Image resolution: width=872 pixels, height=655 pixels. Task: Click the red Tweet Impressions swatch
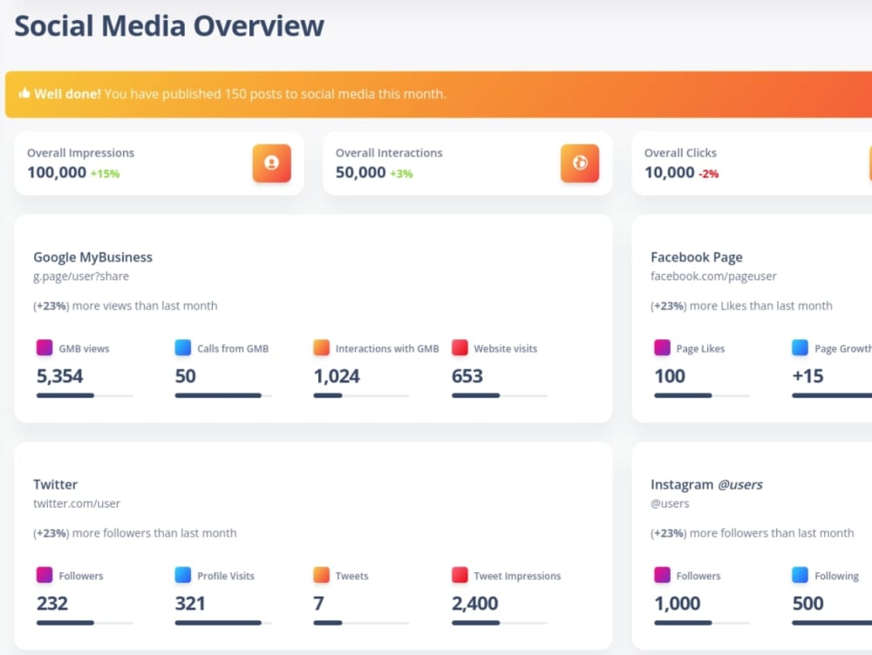460,575
